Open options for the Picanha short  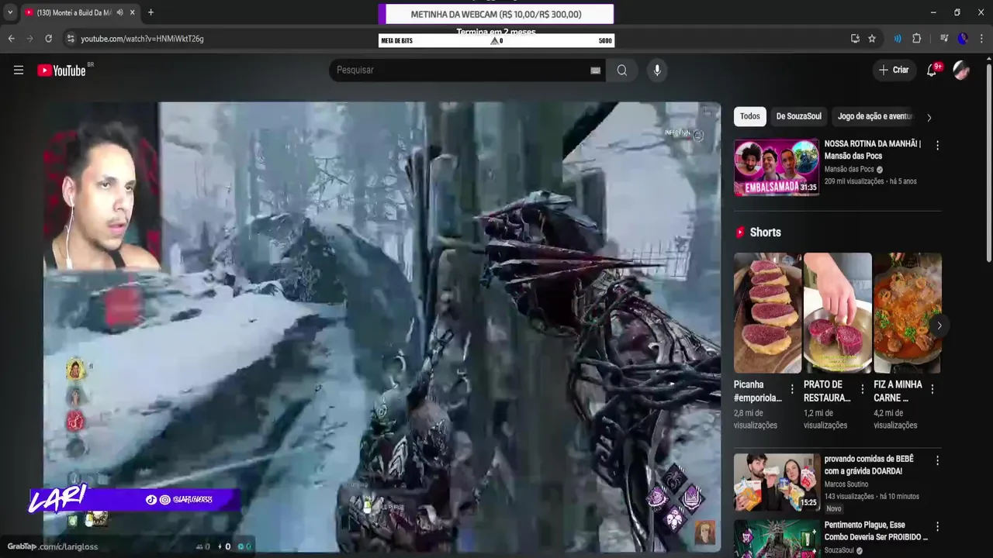(792, 389)
